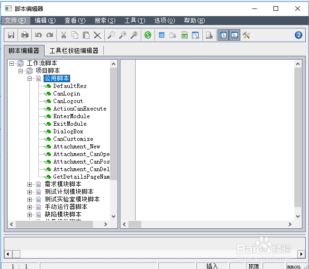Expand the 测试实验室模块脚本 node
The width and height of the screenshot is (309, 269).
coord(29,200)
